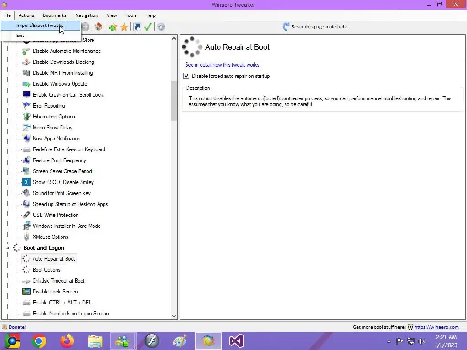Click the Hibernation Options icon
This screenshot has height=350, width=467.
26,117
